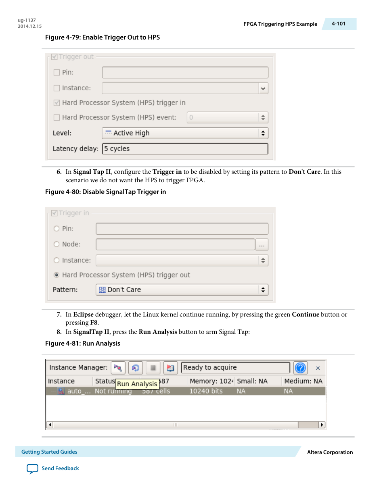The width and height of the screenshot is (385, 498).
Task: Click the Latency delay 5 cycles field
Action: tap(185, 149)
